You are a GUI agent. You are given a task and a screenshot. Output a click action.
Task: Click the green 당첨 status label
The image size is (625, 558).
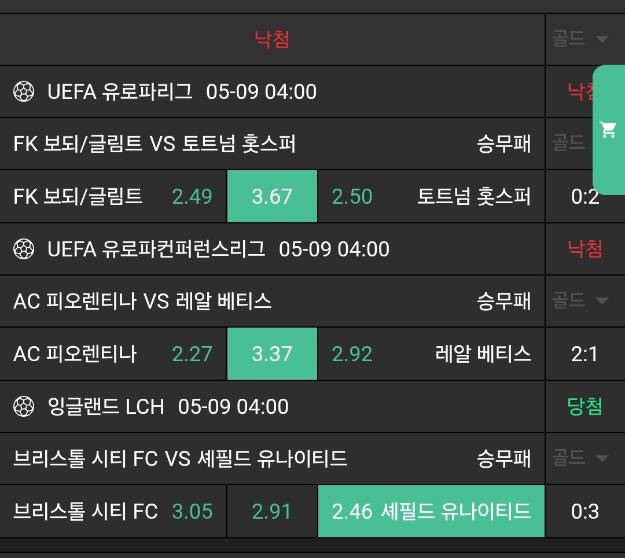point(584,406)
